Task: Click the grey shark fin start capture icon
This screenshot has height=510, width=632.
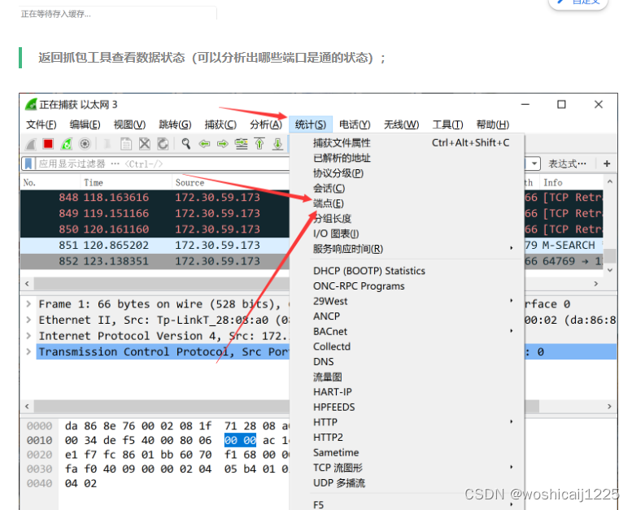Action: coord(31,144)
